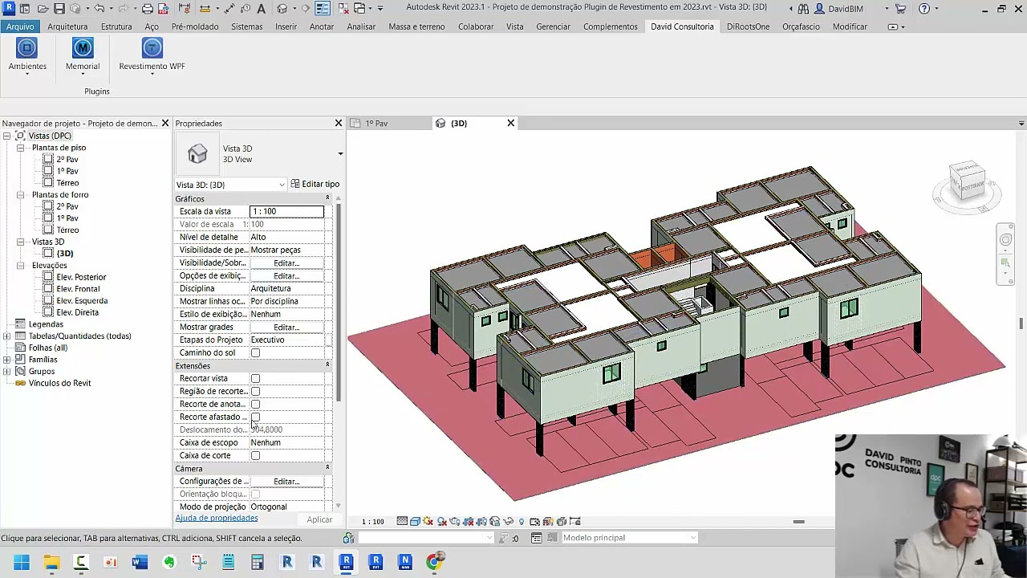The width and height of the screenshot is (1027, 578).
Task: Open the detail level icon in view bar
Action: 402,522
